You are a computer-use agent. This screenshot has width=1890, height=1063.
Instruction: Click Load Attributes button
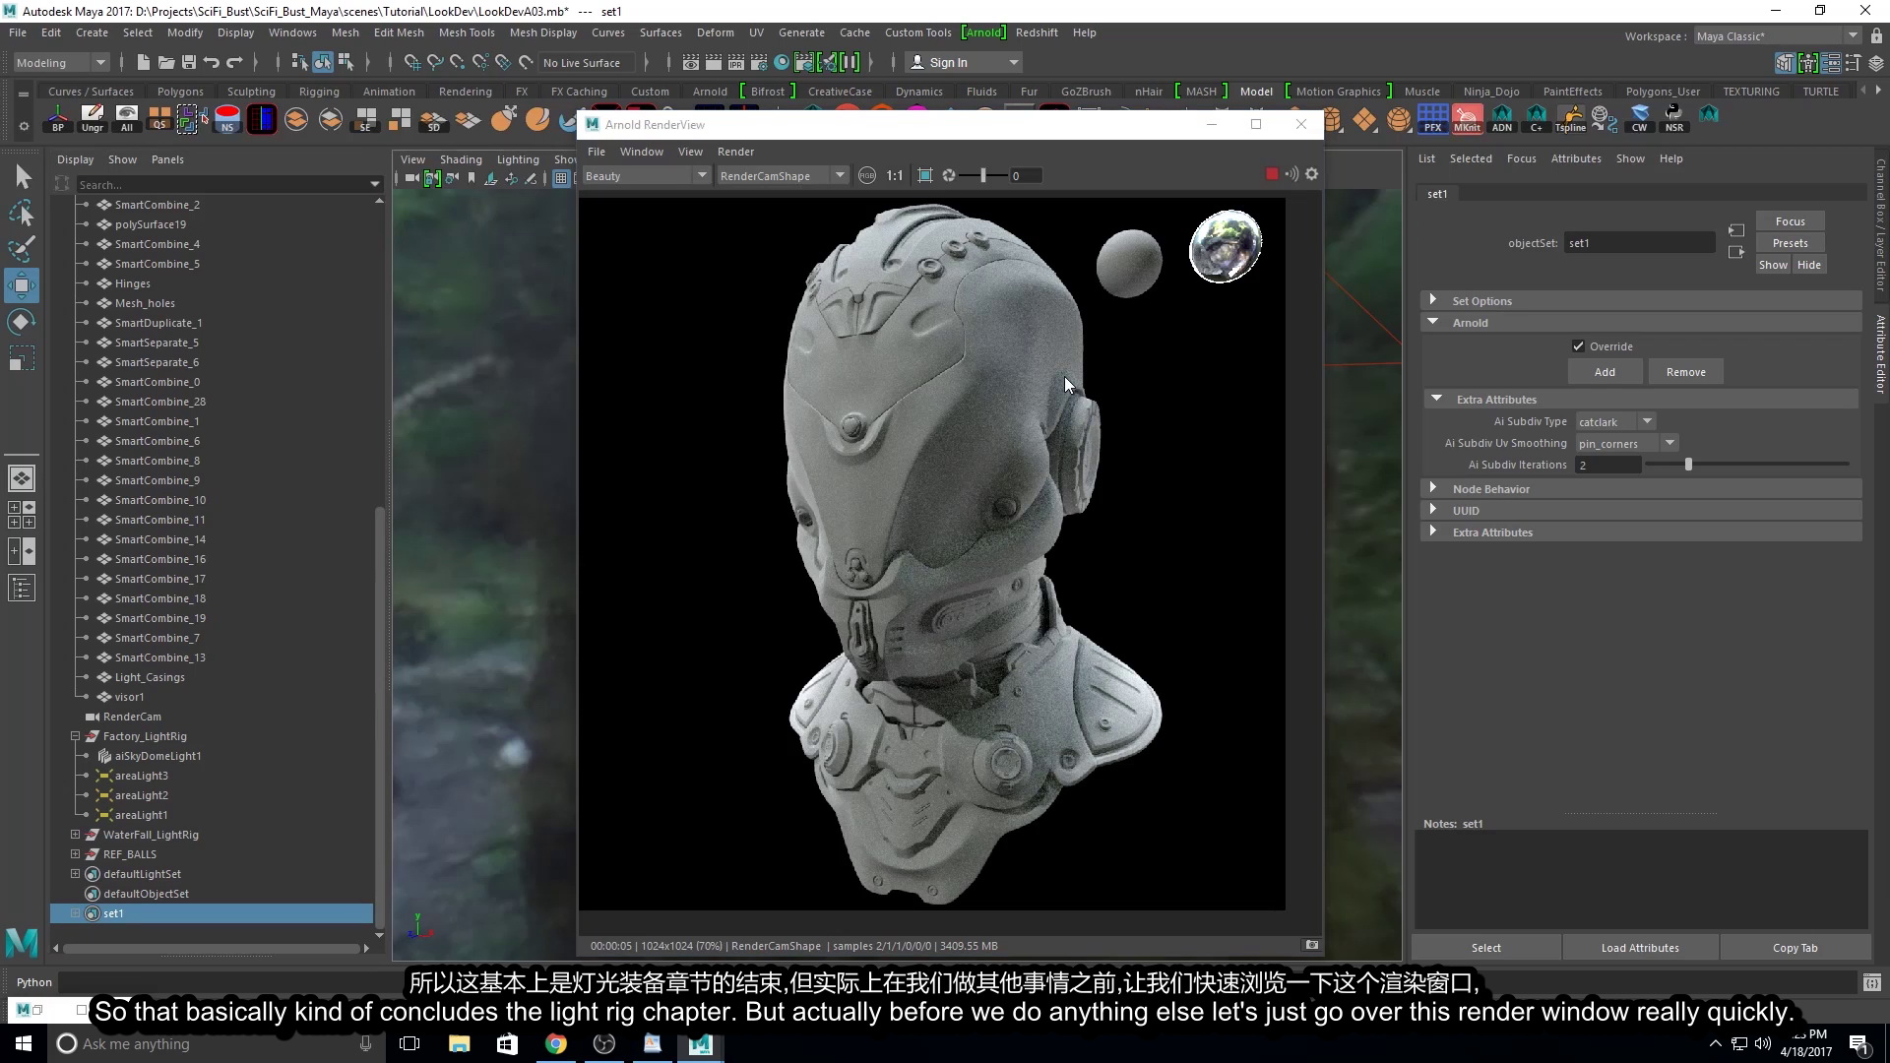pyautogui.click(x=1640, y=948)
